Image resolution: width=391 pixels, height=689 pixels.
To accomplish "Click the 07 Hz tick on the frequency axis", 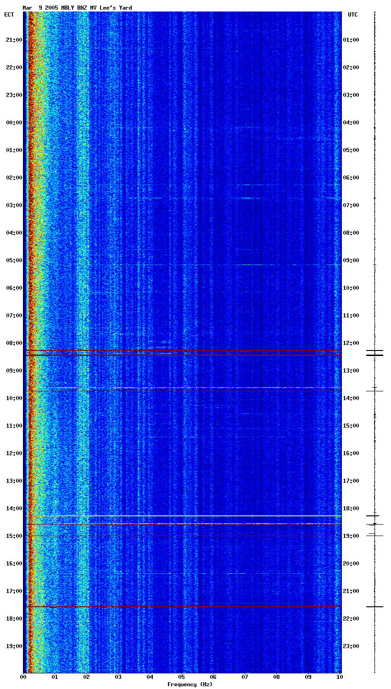I will 245,677.
